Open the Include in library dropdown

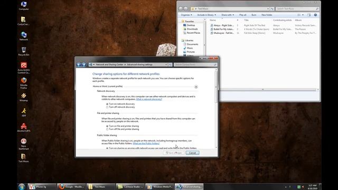pyautogui.click(x=206, y=15)
